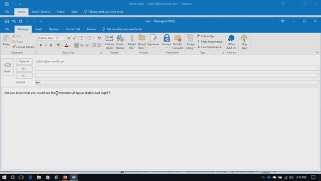Decrease paragraph indent

(x=94, y=45)
